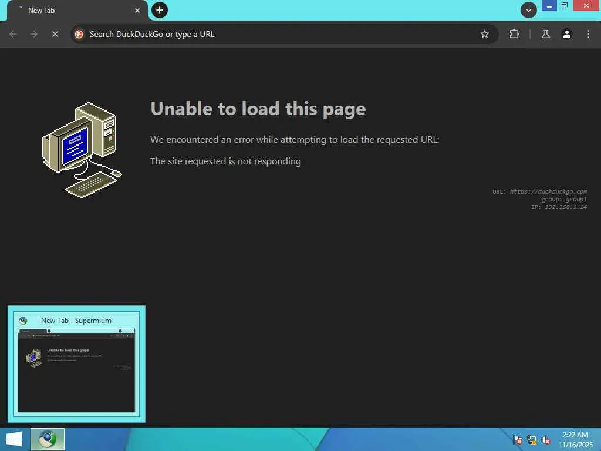Close the New Tab tab
This screenshot has width=601, height=451.
[x=137, y=11]
